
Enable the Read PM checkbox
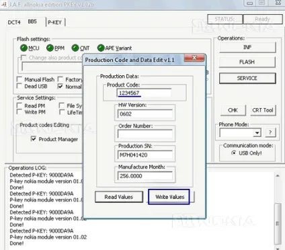coord(19,106)
